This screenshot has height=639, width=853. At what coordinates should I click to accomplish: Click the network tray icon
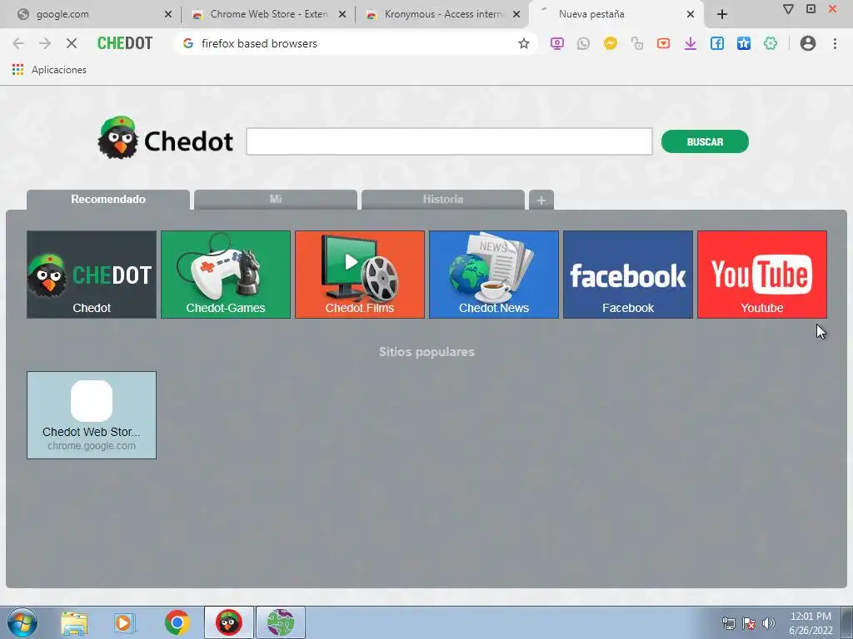pos(728,623)
